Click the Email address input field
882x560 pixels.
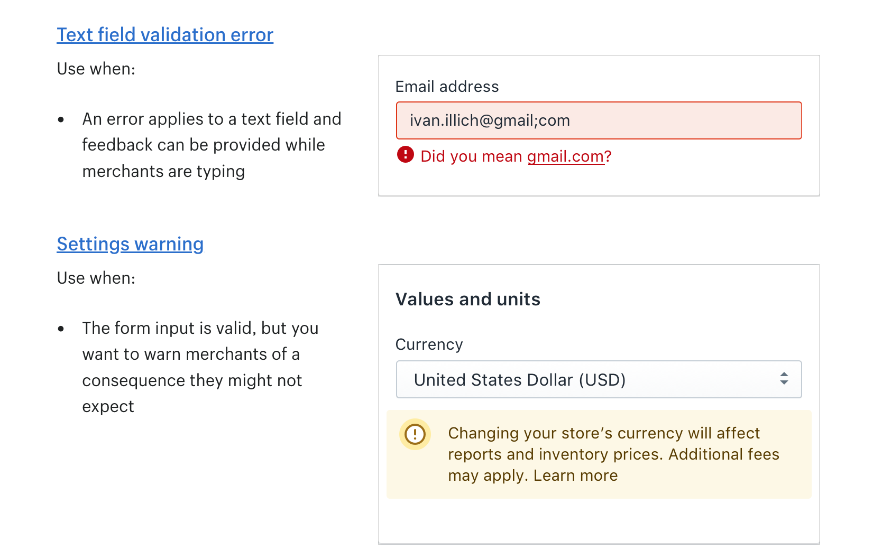coord(599,120)
